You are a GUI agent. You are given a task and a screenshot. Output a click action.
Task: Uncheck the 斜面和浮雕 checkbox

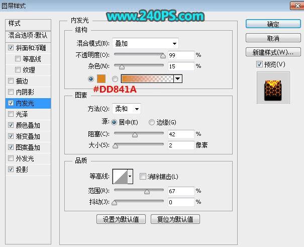[x=11, y=47]
